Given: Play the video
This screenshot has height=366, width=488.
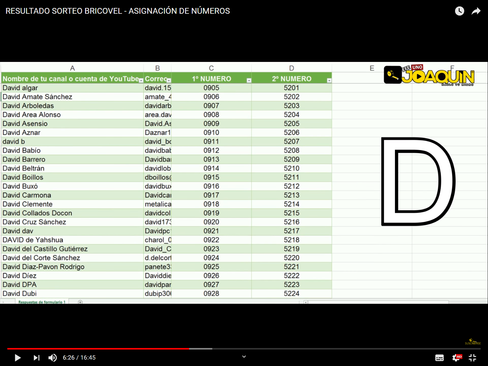Looking at the screenshot, I should (18, 357).
